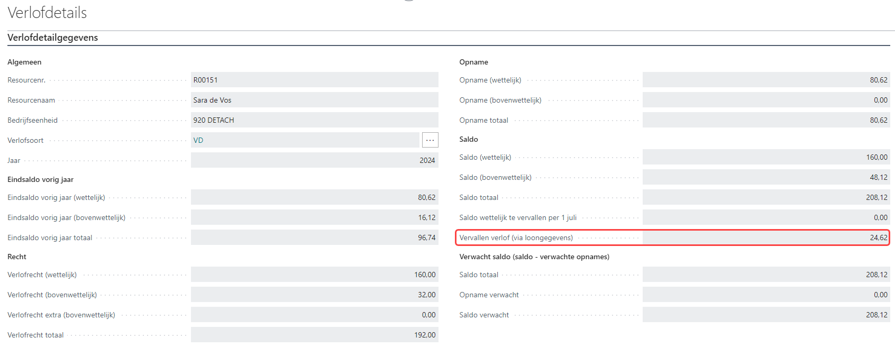This screenshot has height=347, width=895.
Task: Select Eindsaldo vorig jaar (wettelijk) value
Action: [x=314, y=197]
